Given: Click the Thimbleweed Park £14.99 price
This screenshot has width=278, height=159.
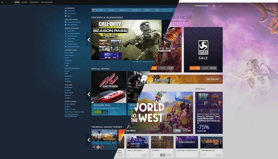Looking at the screenshot, I should click(x=218, y=155).
